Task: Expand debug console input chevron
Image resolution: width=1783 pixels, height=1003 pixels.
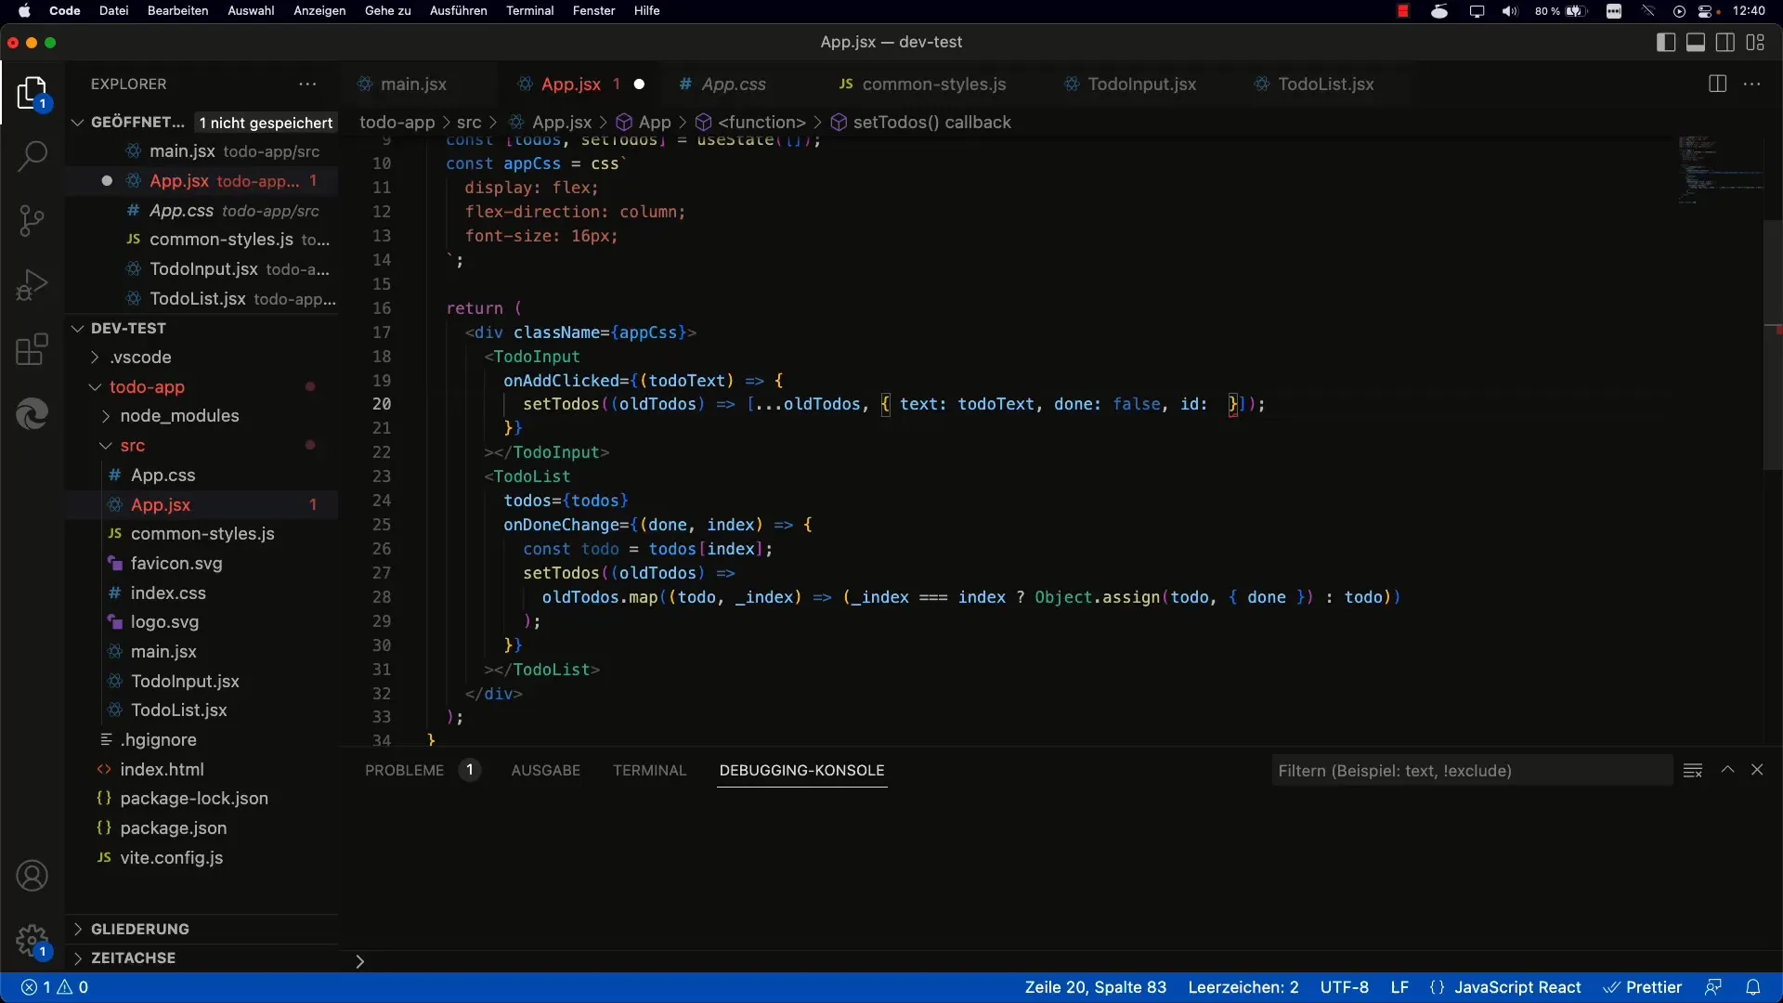Action: click(359, 961)
